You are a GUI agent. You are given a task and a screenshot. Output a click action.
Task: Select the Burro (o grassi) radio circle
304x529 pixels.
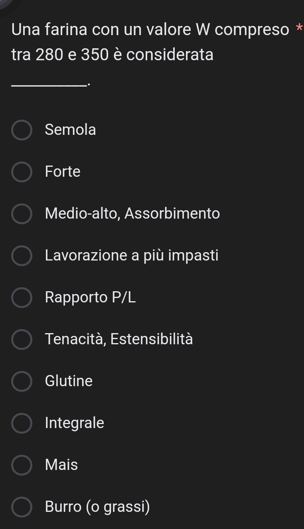[22, 507]
